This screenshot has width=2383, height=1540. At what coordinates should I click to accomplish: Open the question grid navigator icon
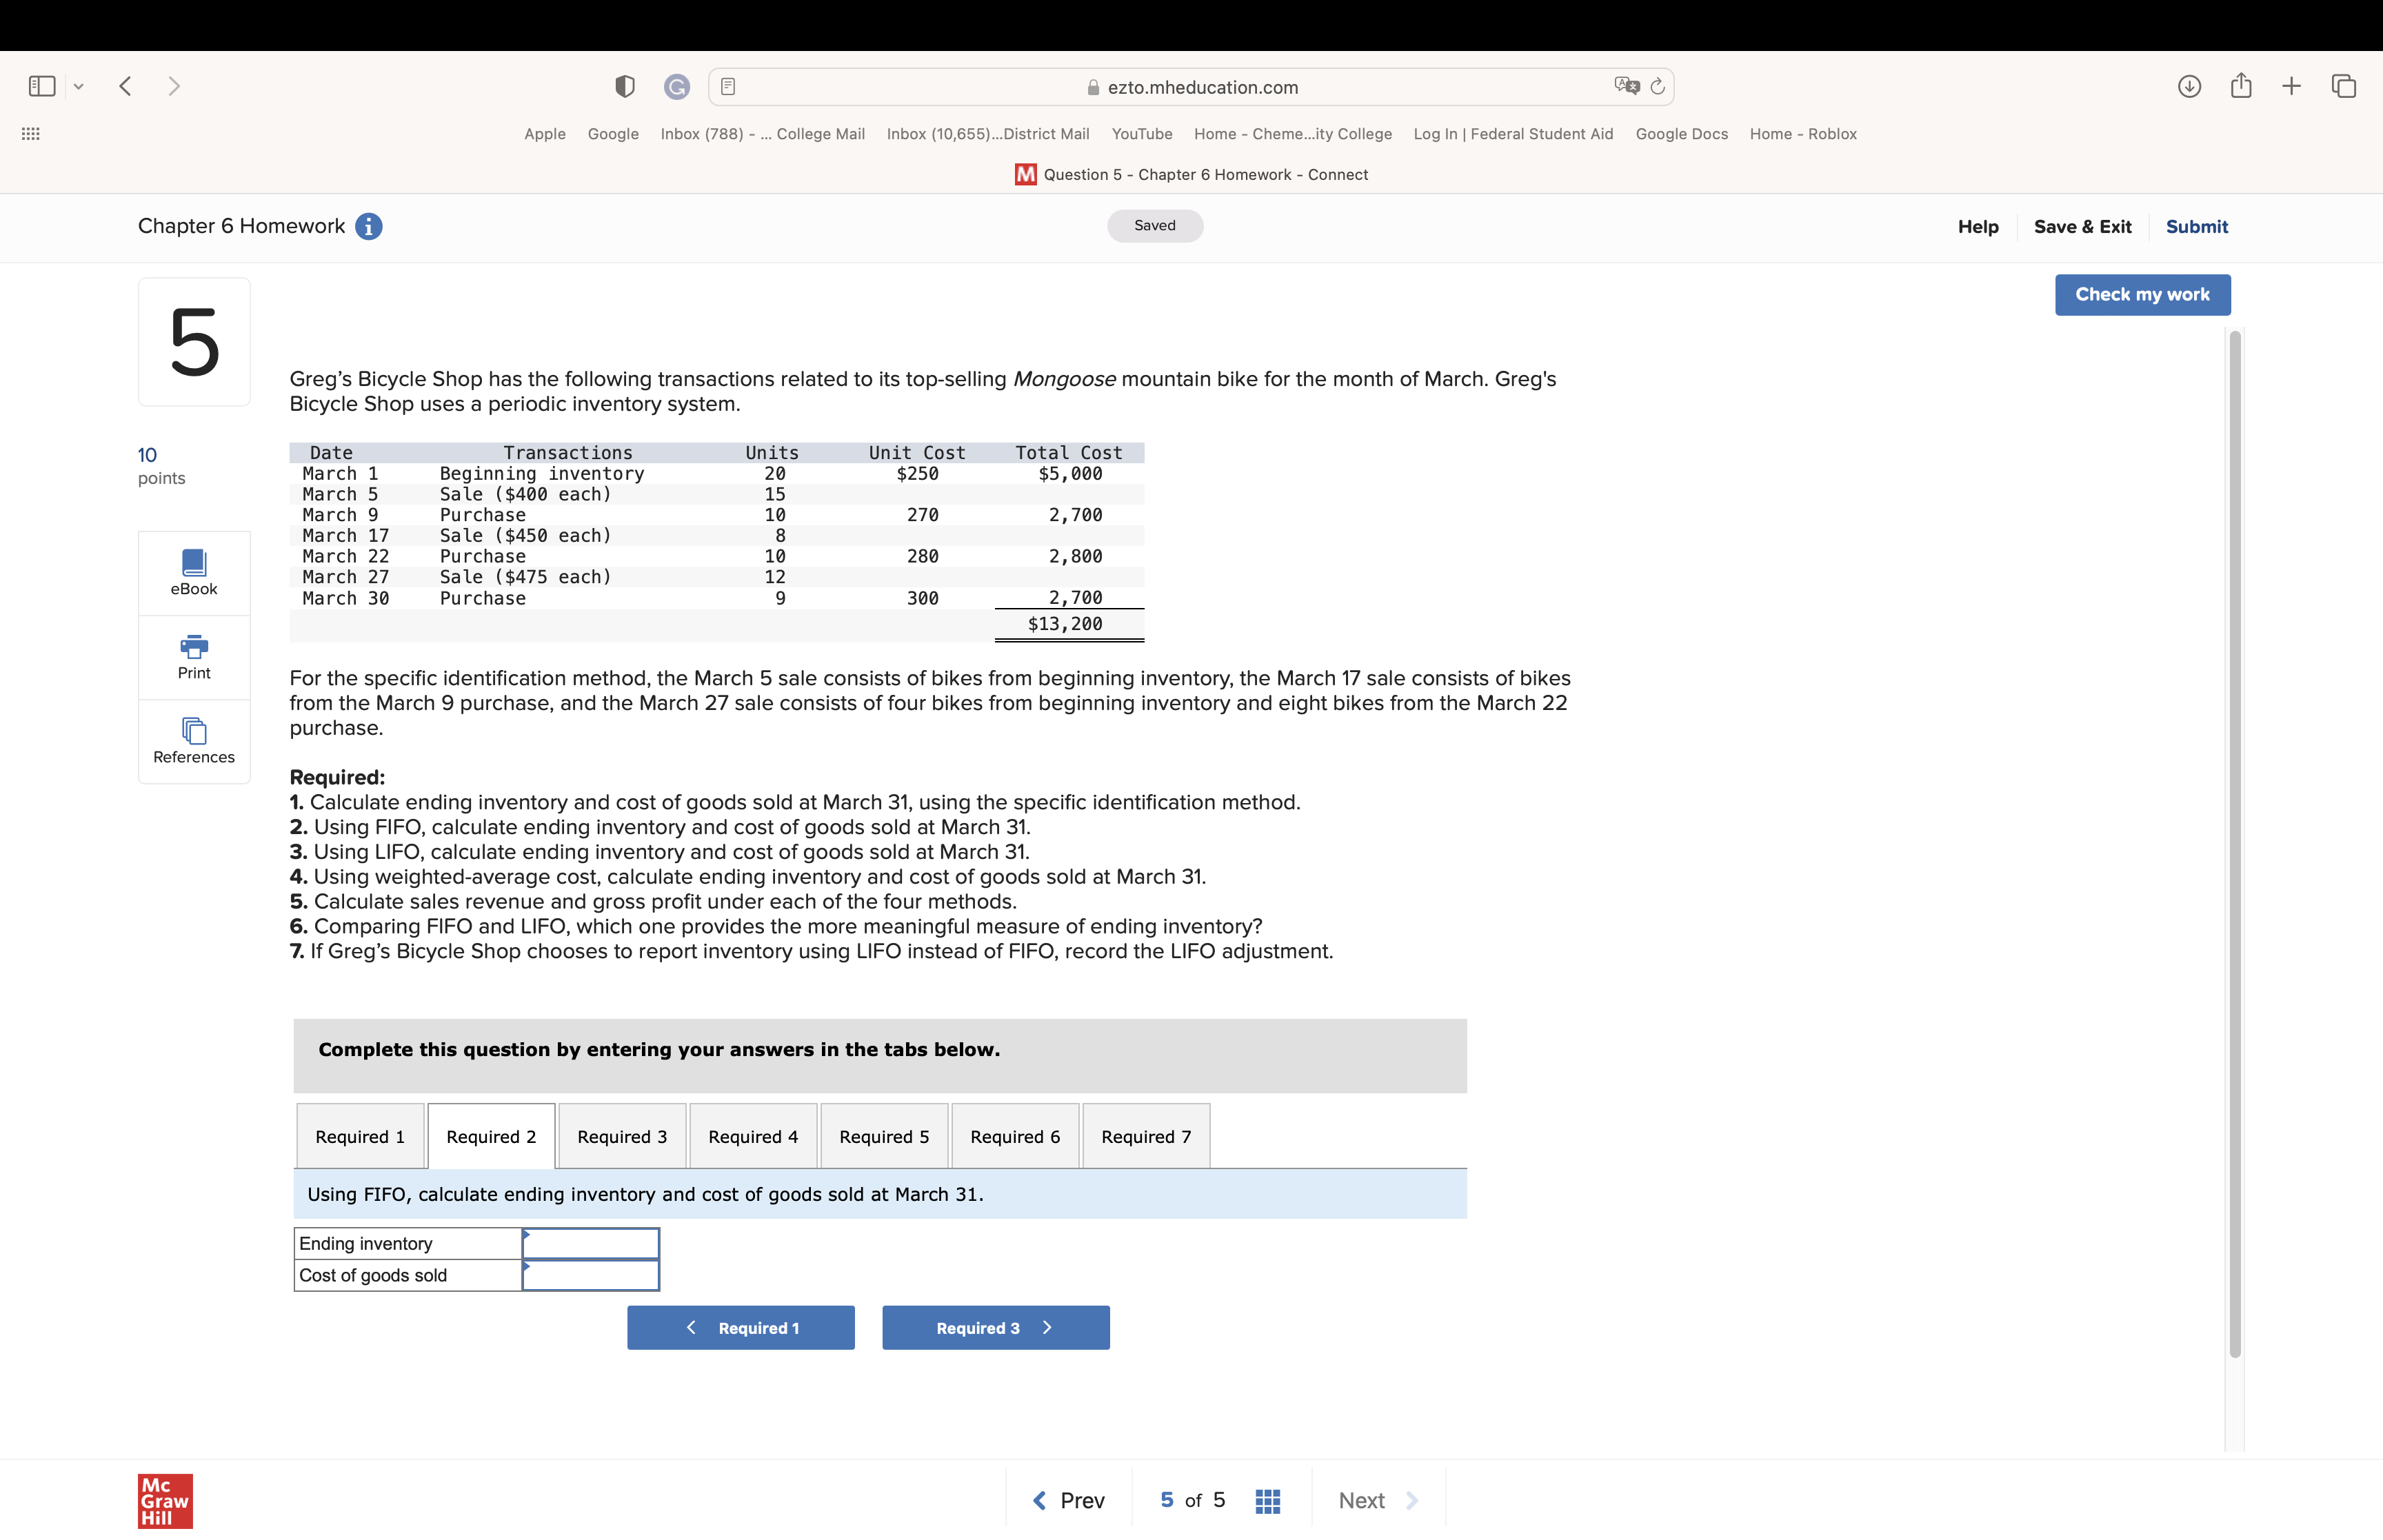1267,1500
